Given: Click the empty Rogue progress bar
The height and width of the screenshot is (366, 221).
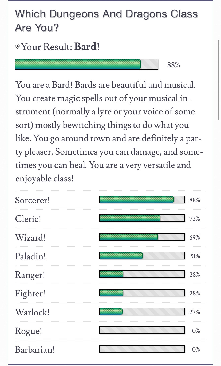Looking at the screenshot, I should [x=142, y=330].
